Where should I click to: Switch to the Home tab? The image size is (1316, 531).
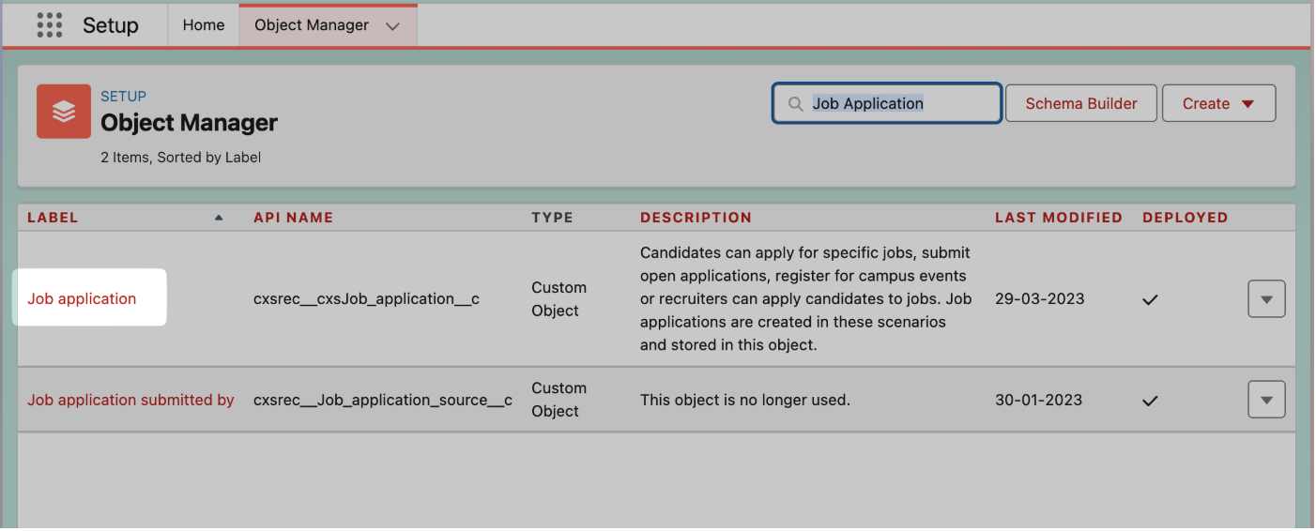tap(204, 25)
